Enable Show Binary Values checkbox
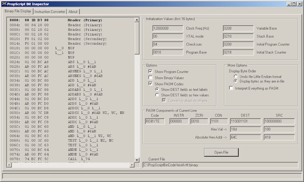The image size is (304, 182). tap(150, 78)
